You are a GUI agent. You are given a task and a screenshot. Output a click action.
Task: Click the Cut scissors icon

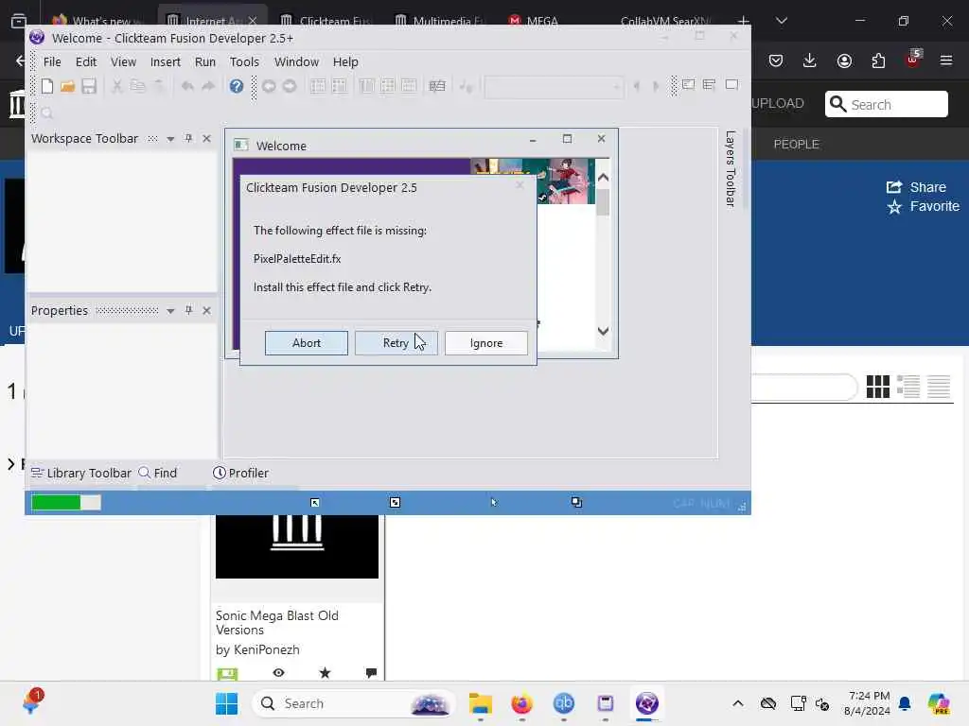tap(116, 86)
